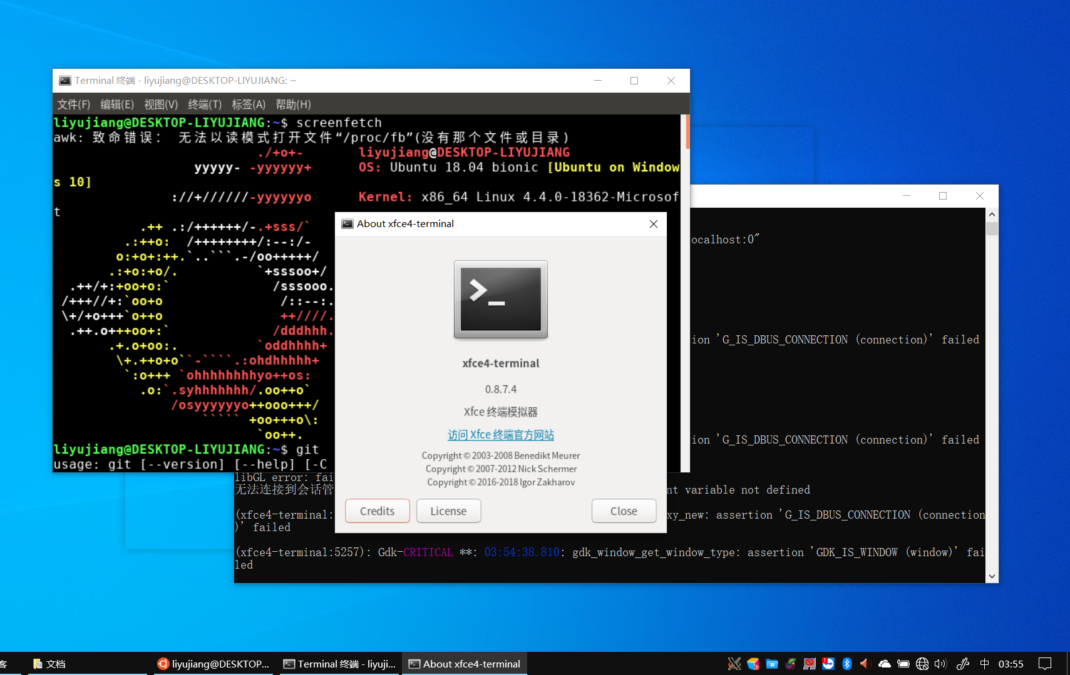1070x675 pixels.
Task: Click the blue folder tray icon
Action: click(772, 664)
